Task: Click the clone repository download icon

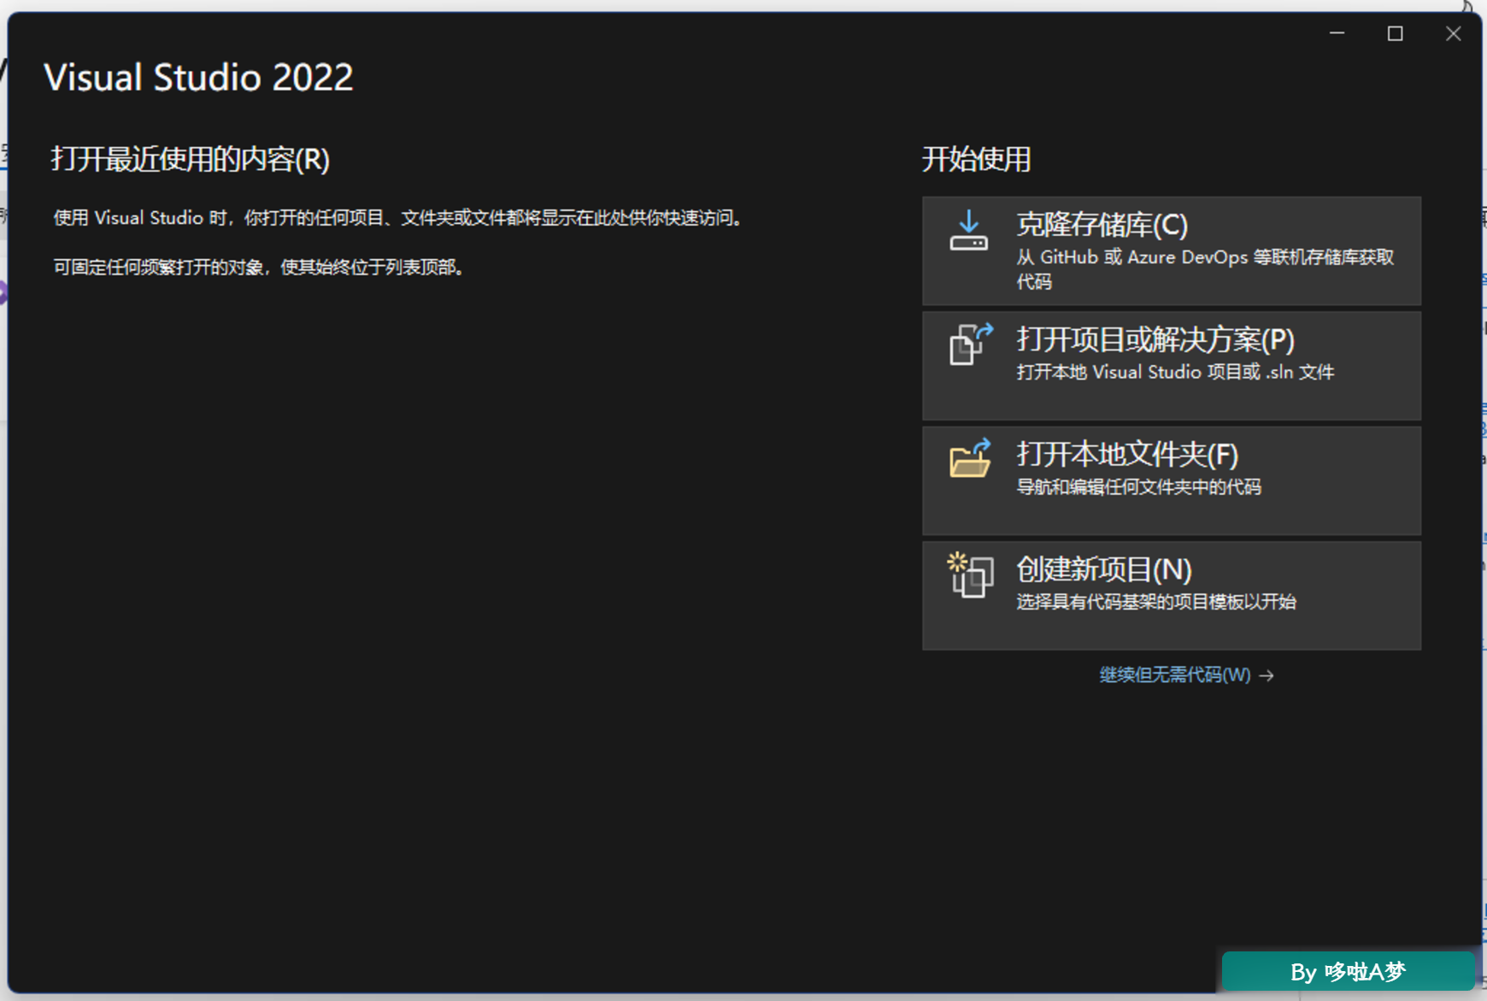Action: (969, 231)
